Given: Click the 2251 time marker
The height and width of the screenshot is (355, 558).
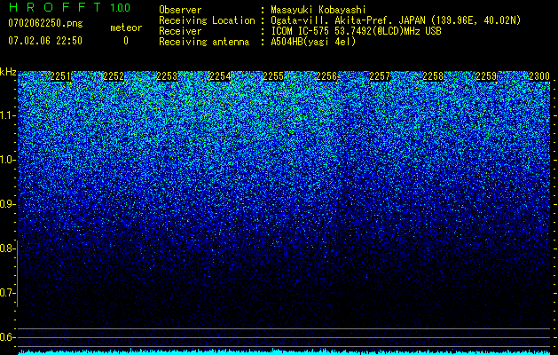Looking at the screenshot, I should pyautogui.click(x=60, y=76).
